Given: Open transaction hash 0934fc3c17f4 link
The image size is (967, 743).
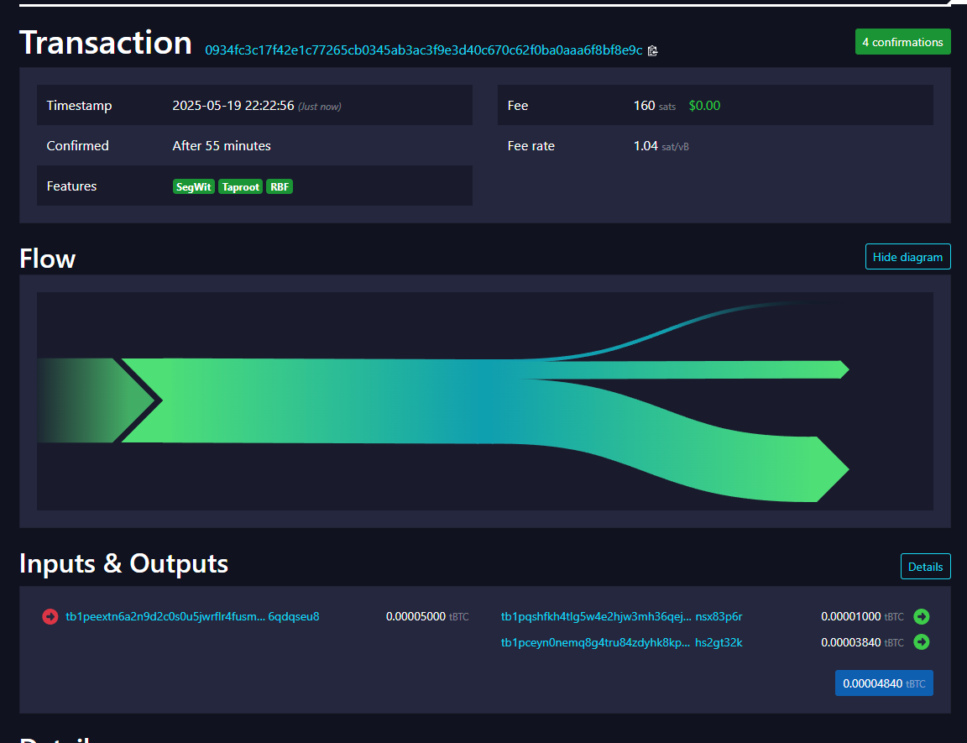Looking at the screenshot, I should click(424, 50).
